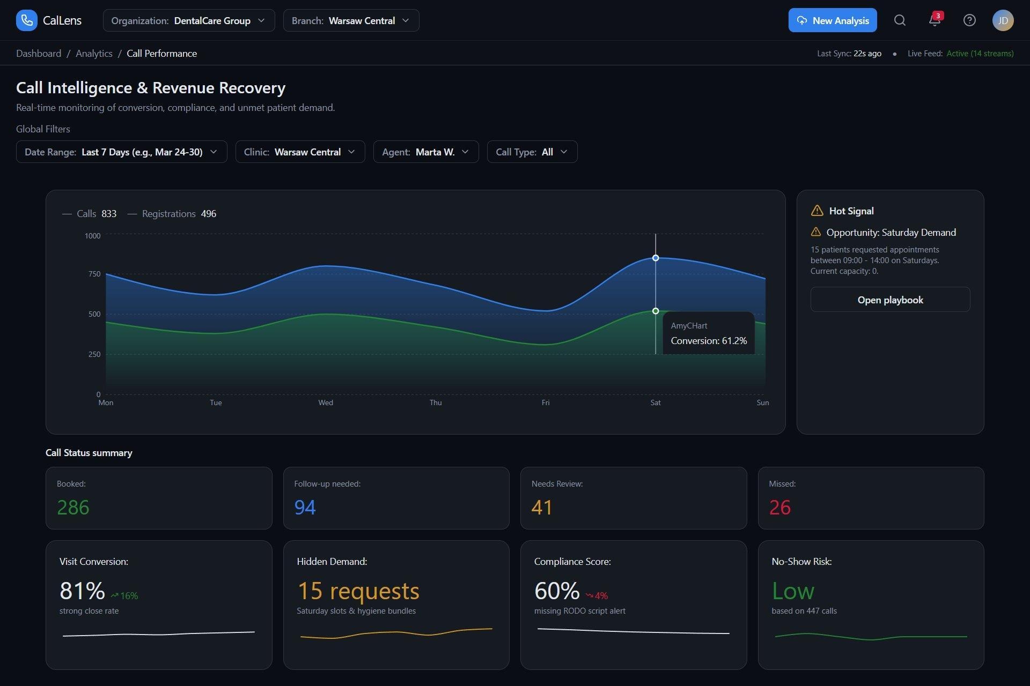
Task: Expand the Organization DentalCare Group dropdown
Action: click(x=189, y=20)
